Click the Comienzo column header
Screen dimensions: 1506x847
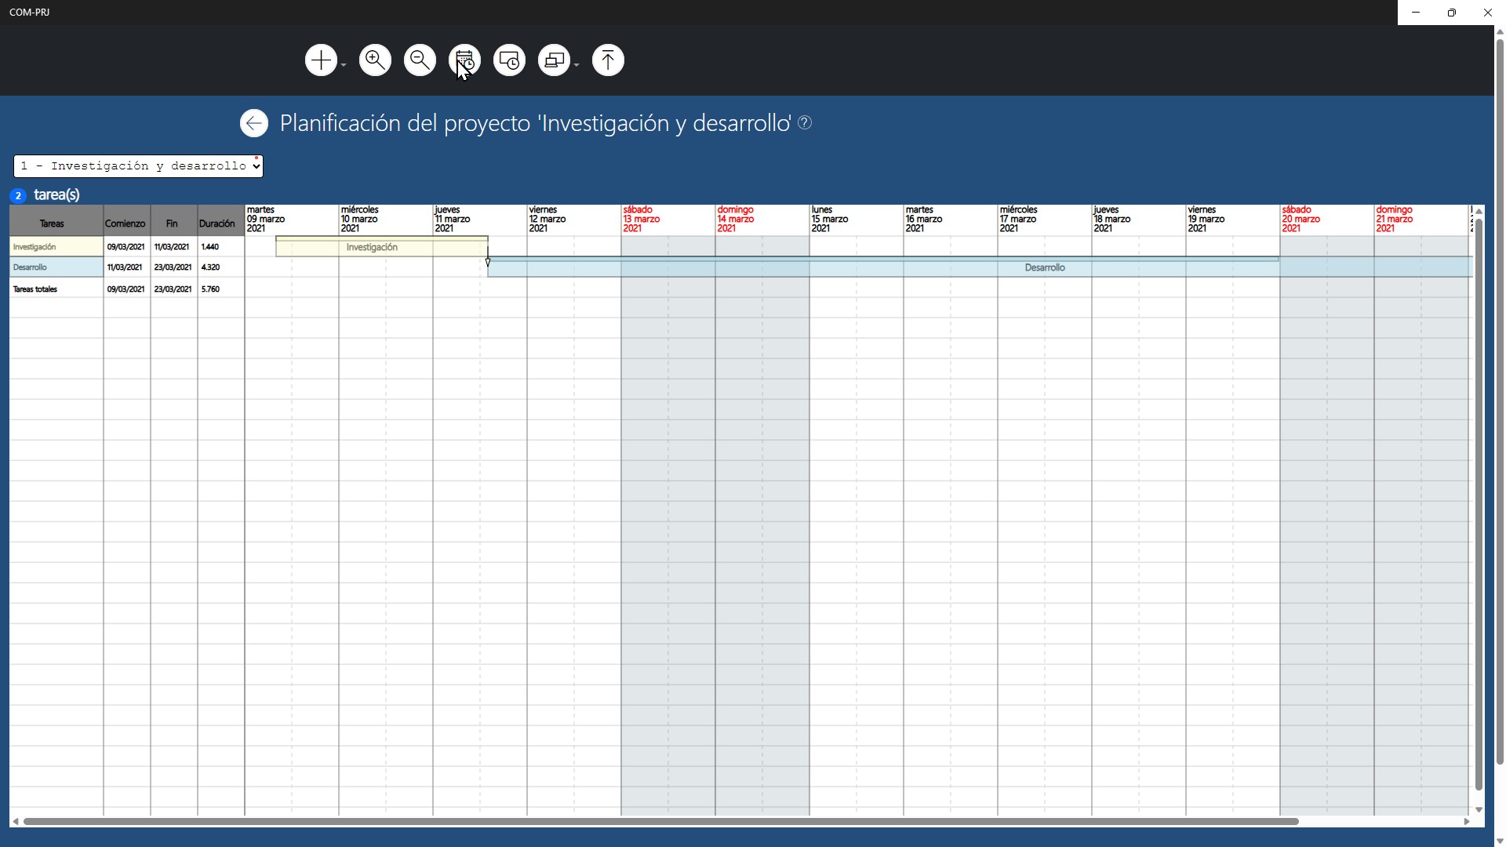point(125,224)
